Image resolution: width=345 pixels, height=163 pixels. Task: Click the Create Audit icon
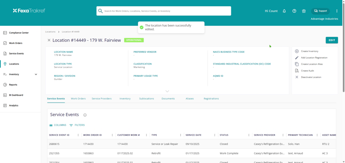[x=297, y=71]
